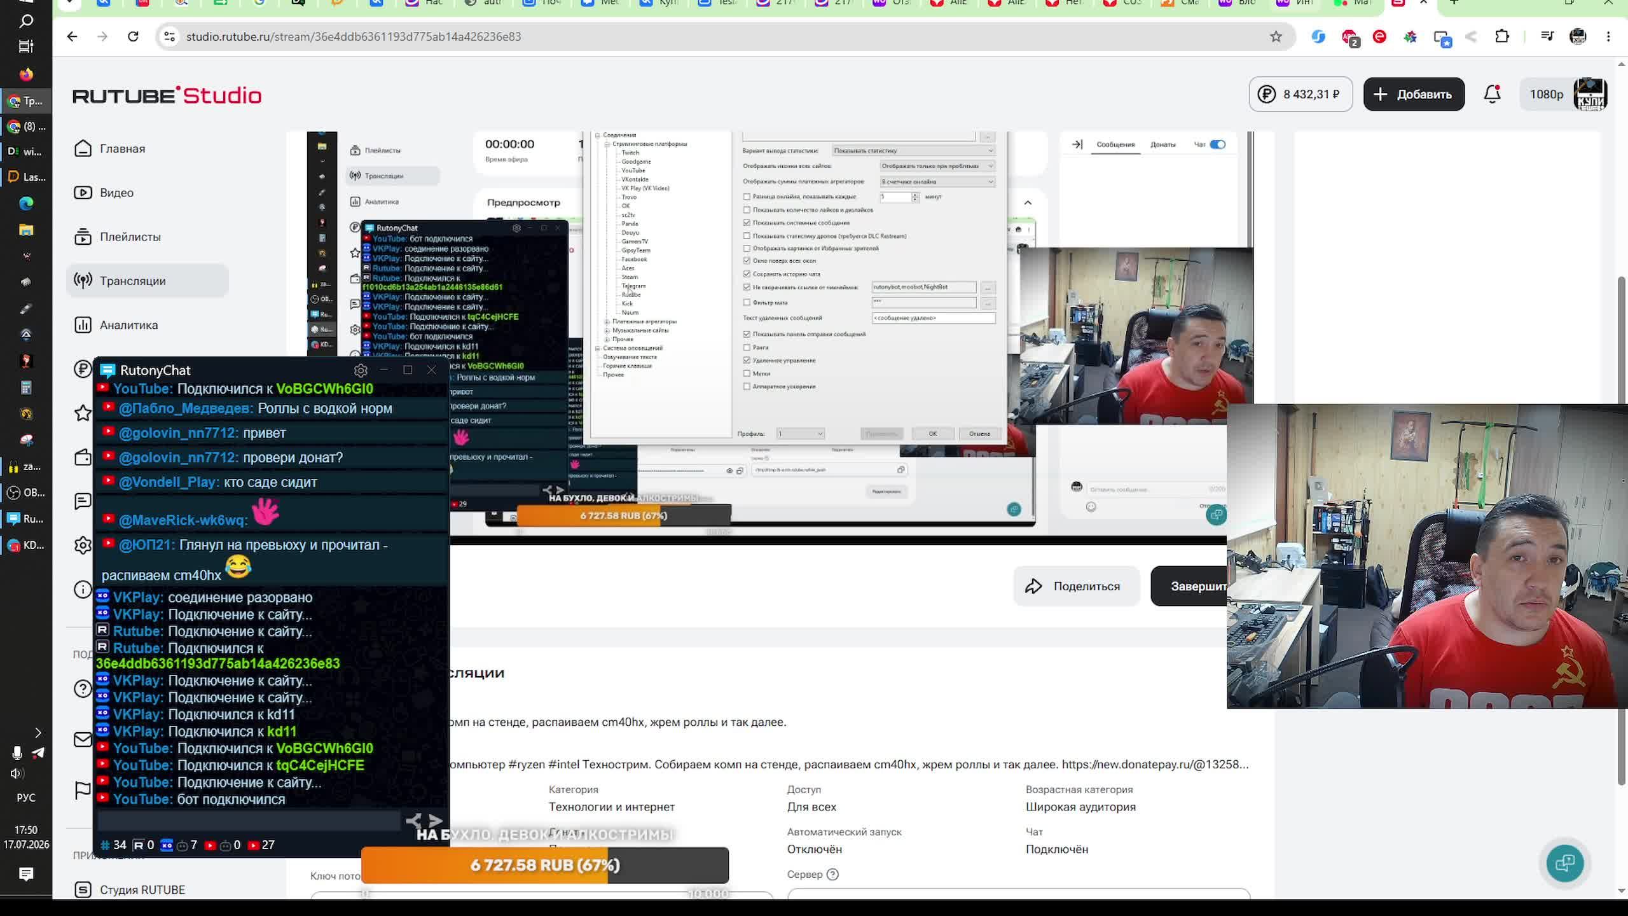
Task: Click the left arrow in RutonyChat input bar
Action: click(413, 821)
